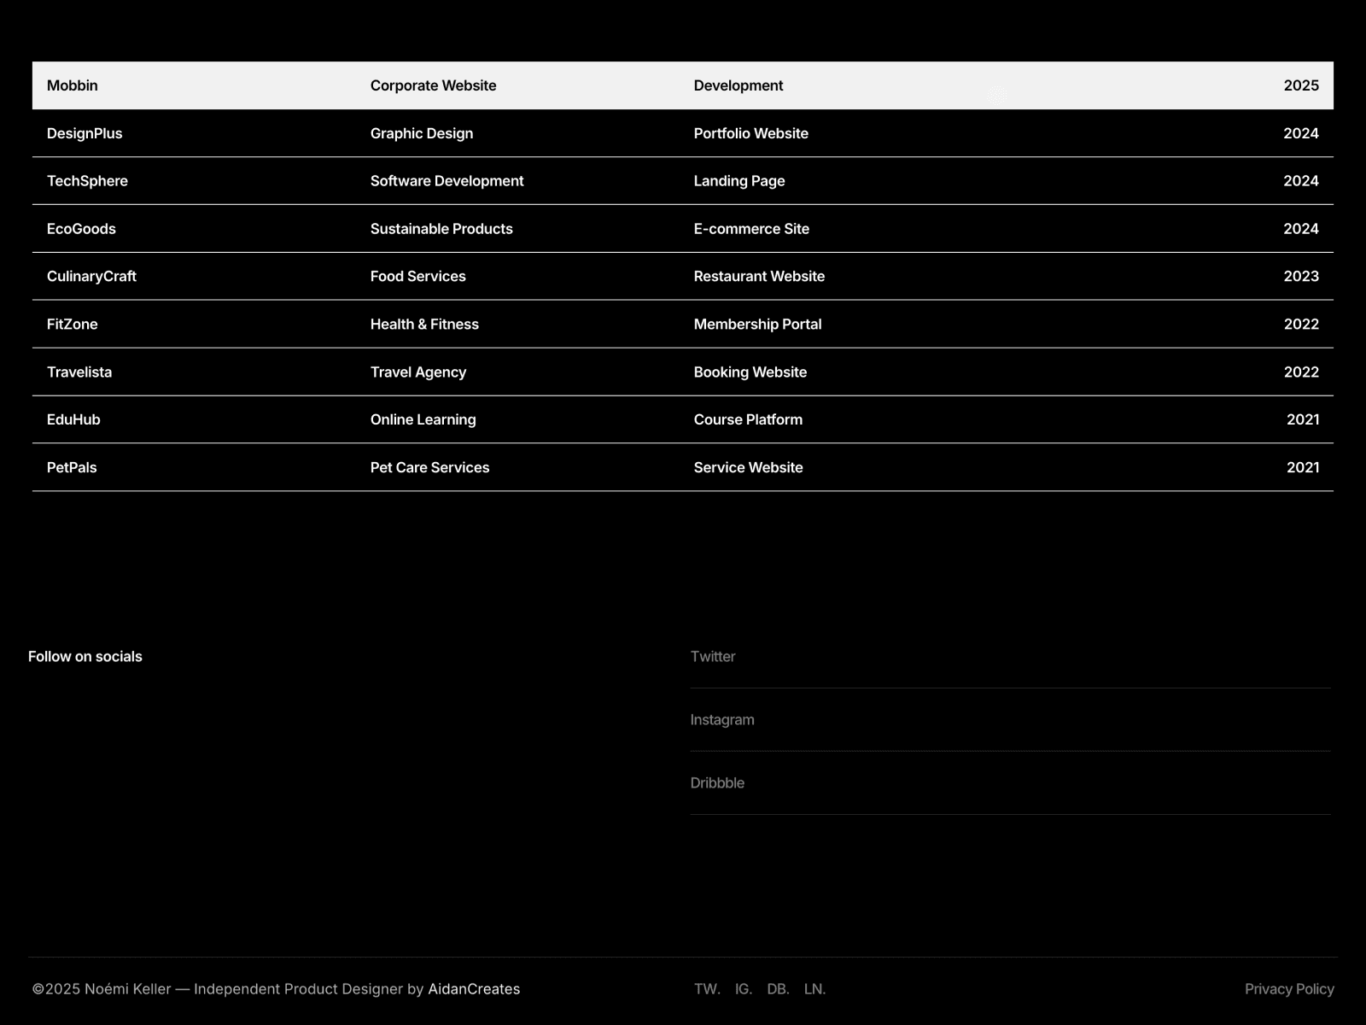Click the Pet Care Services cell
This screenshot has width=1366, height=1025.
click(x=429, y=467)
